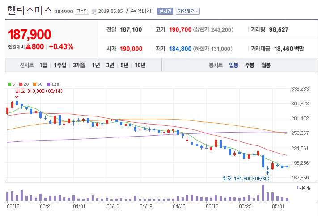Switch candle chart to 일봉

tap(233, 65)
